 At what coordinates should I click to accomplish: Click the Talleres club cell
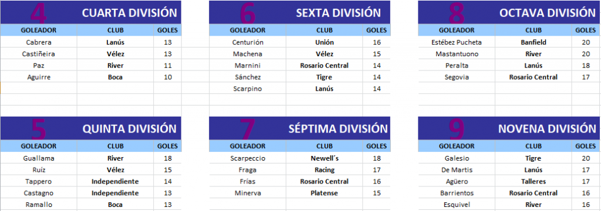coord(533,182)
